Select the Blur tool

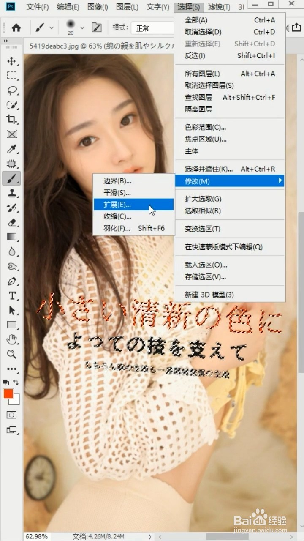(x=12, y=251)
